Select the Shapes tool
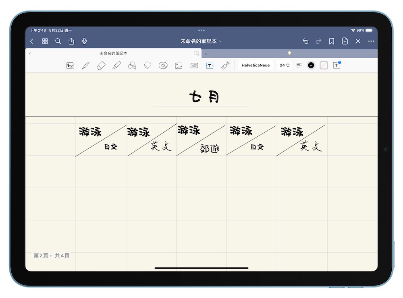403x298 pixels. [x=132, y=66]
